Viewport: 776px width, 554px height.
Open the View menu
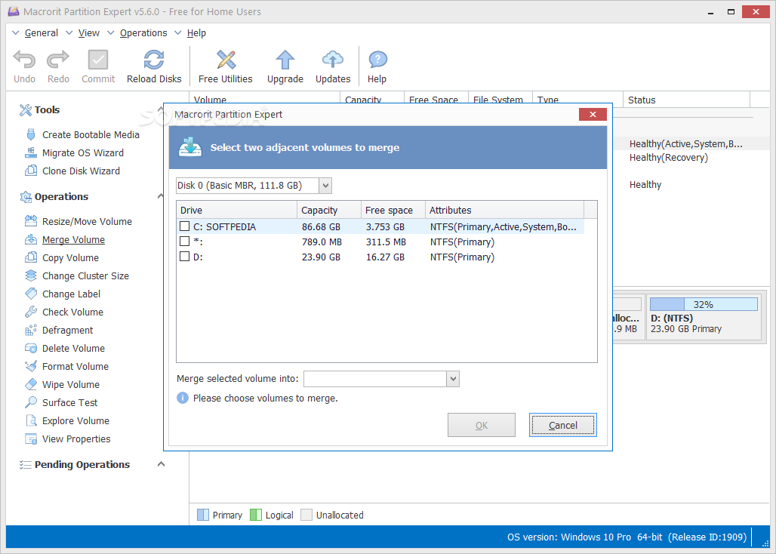88,32
